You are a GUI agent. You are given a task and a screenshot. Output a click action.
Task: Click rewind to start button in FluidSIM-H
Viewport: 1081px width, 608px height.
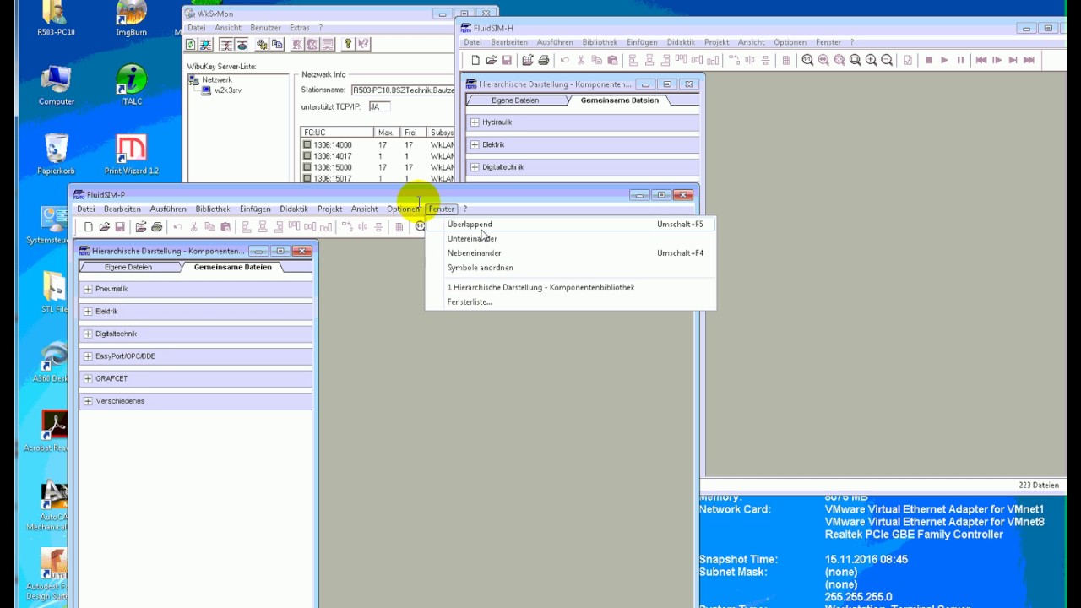(x=981, y=60)
